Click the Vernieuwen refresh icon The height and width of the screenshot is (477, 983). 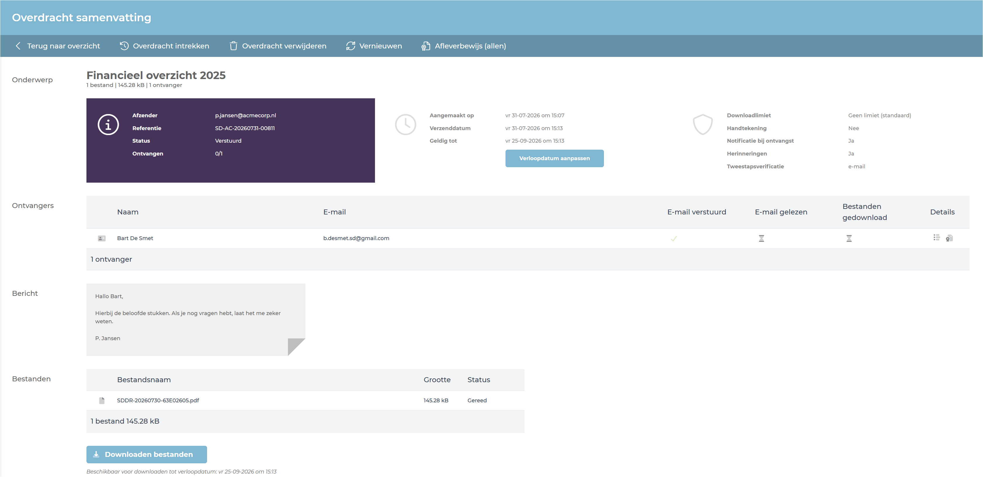tap(351, 46)
